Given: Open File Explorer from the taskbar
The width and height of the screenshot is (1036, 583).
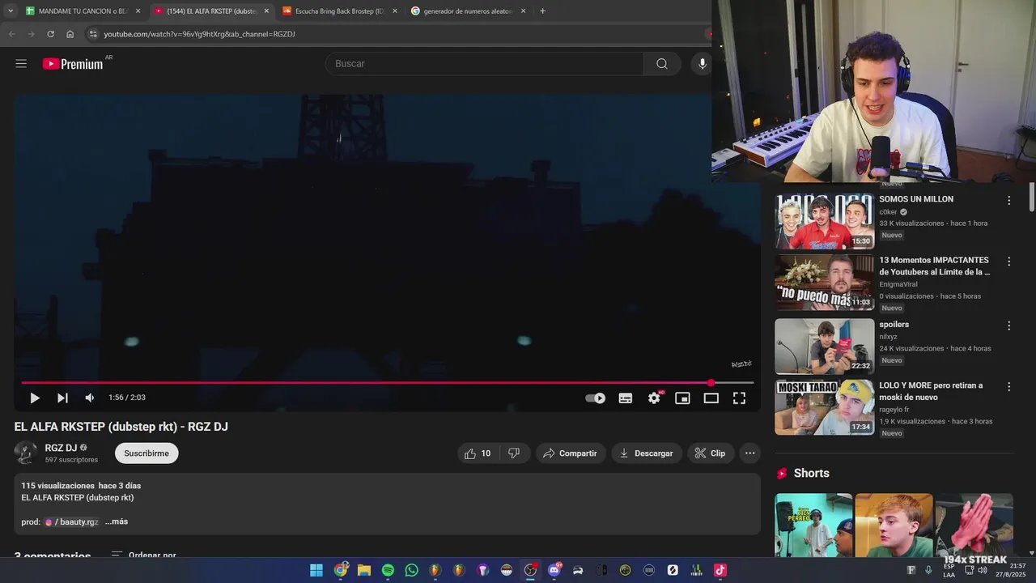Looking at the screenshot, I should 364,570.
